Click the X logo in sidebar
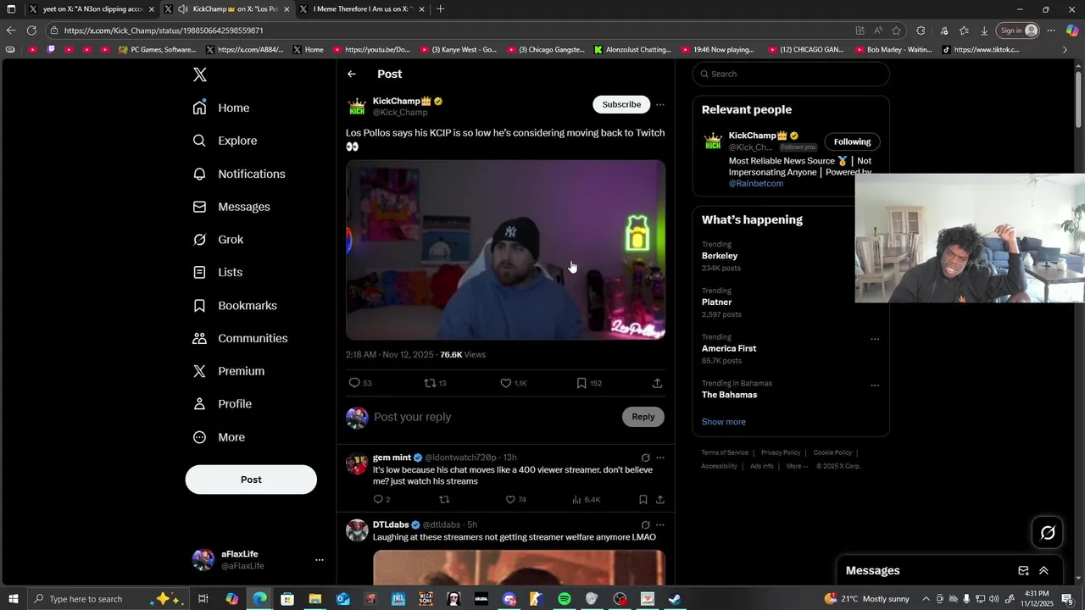This screenshot has height=610, width=1085. coord(200,75)
